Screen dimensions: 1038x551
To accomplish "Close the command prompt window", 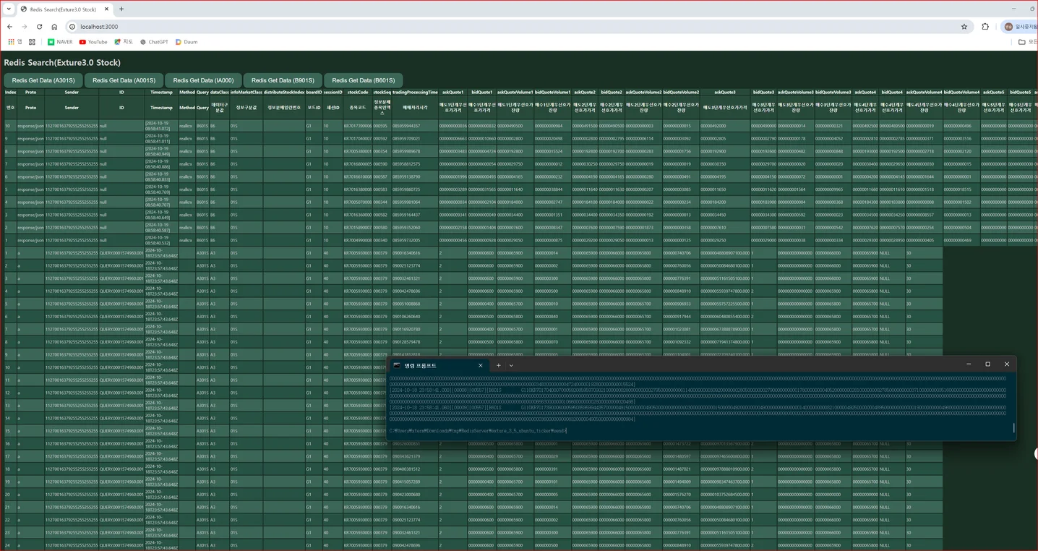I will coord(1006,364).
